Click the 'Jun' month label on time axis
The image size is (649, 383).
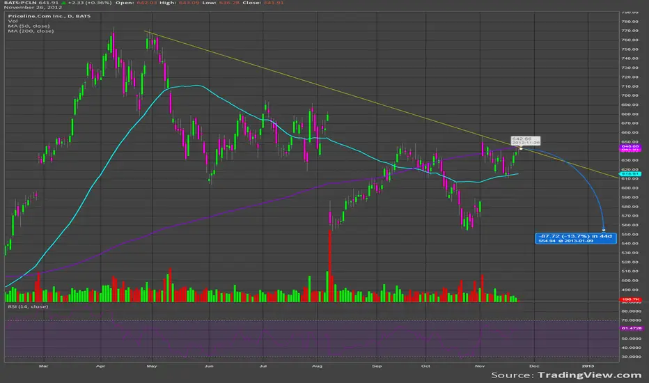pyautogui.click(x=209, y=366)
